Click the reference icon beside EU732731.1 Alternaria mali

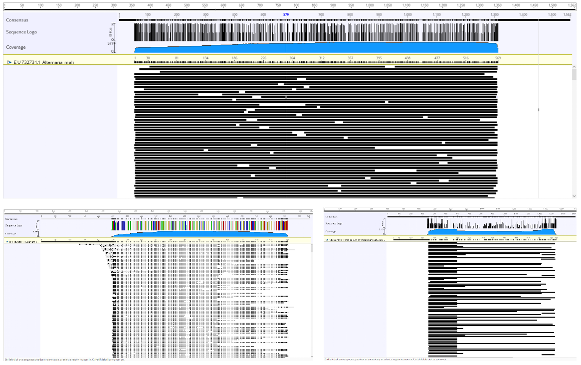pyautogui.click(x=9, y=62)
